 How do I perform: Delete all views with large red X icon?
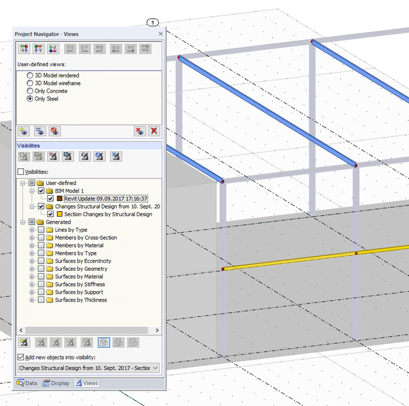pyautogui.click(x=154, y=131)
